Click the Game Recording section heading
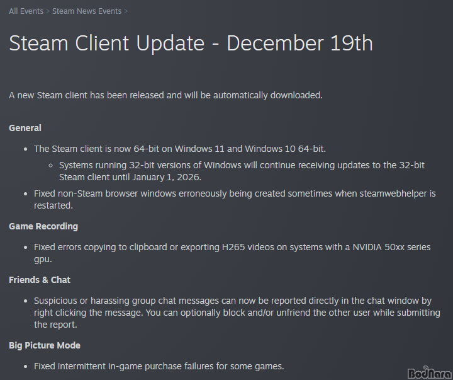This screenshot has height=380, width=453. 43,226
